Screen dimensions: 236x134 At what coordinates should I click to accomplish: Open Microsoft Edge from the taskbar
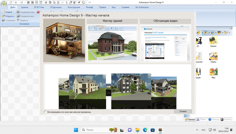coord(145,130)
